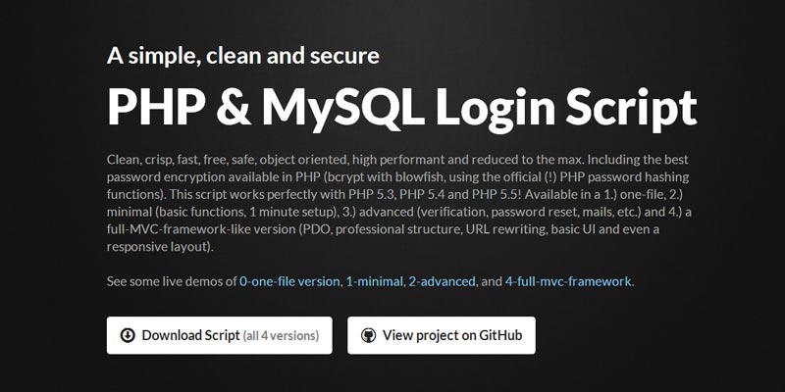The width and height of the screenshot is (785, 392).
Task: Visit the 2-advanced live demo
Action: (440, 282)
